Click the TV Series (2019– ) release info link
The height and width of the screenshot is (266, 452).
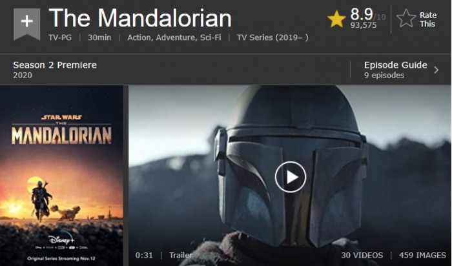pyautogui.click(x=272, y=37)
